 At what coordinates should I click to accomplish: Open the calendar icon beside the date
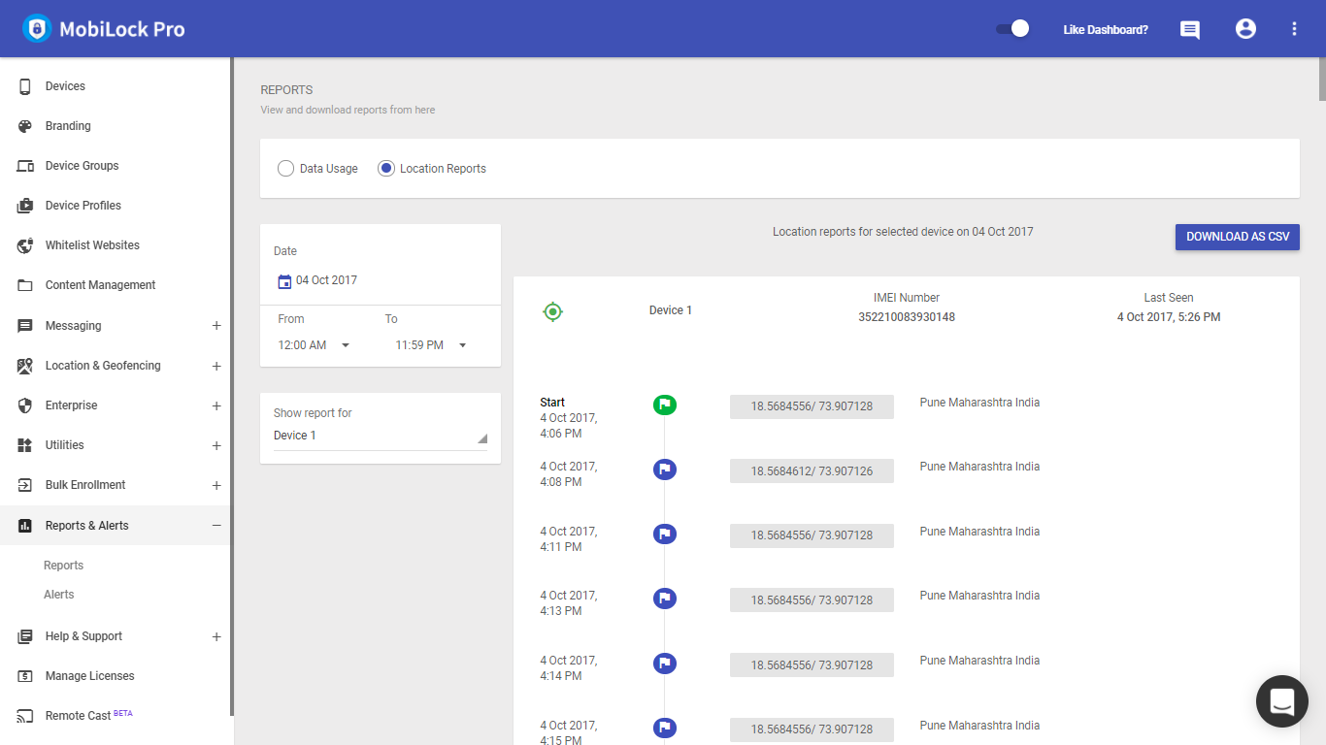click(284, 281)
